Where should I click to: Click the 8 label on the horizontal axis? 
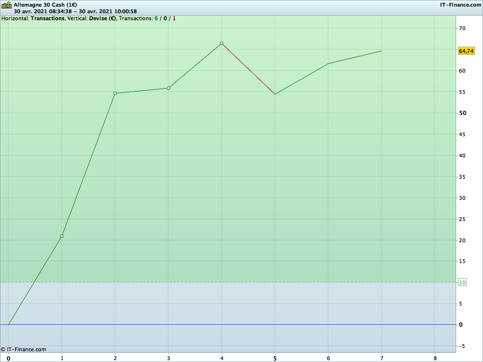point(435,358)
